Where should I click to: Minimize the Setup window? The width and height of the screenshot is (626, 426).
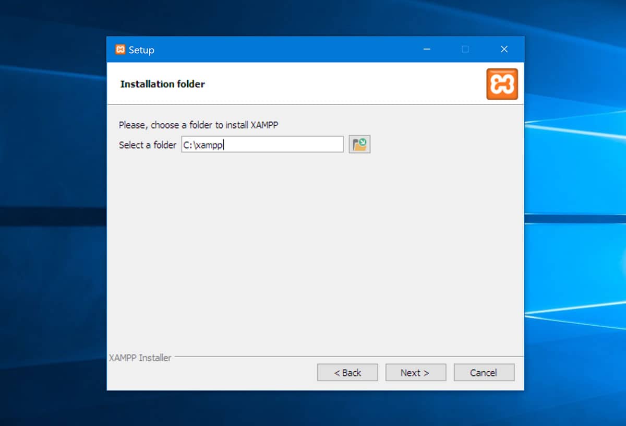coord(427,50)
